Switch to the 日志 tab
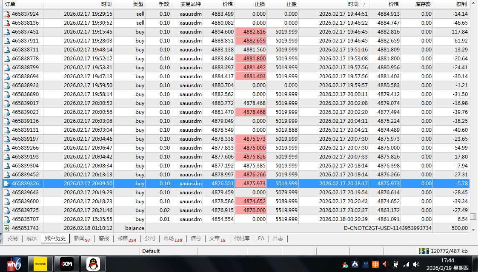 tap(278, 238)
